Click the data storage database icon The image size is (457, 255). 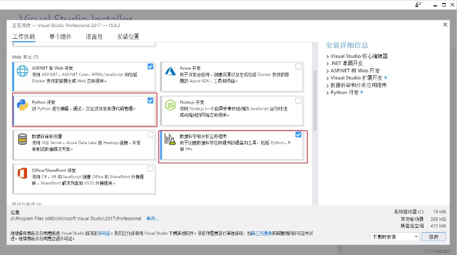(23, 139)
